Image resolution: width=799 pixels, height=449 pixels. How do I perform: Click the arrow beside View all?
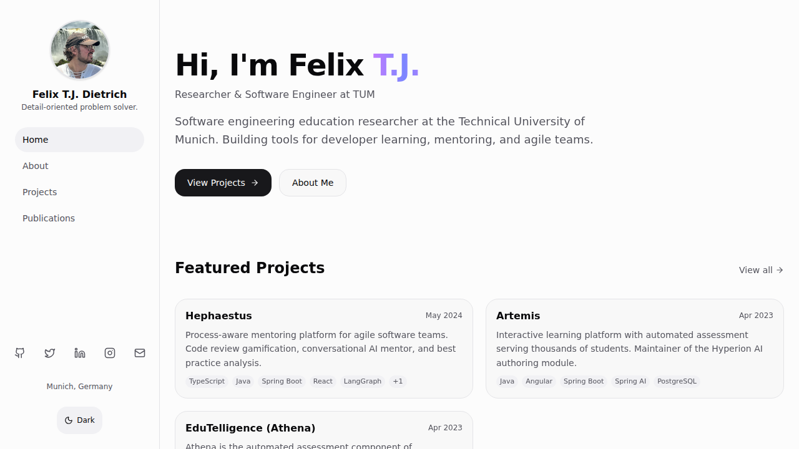(780, 270)
